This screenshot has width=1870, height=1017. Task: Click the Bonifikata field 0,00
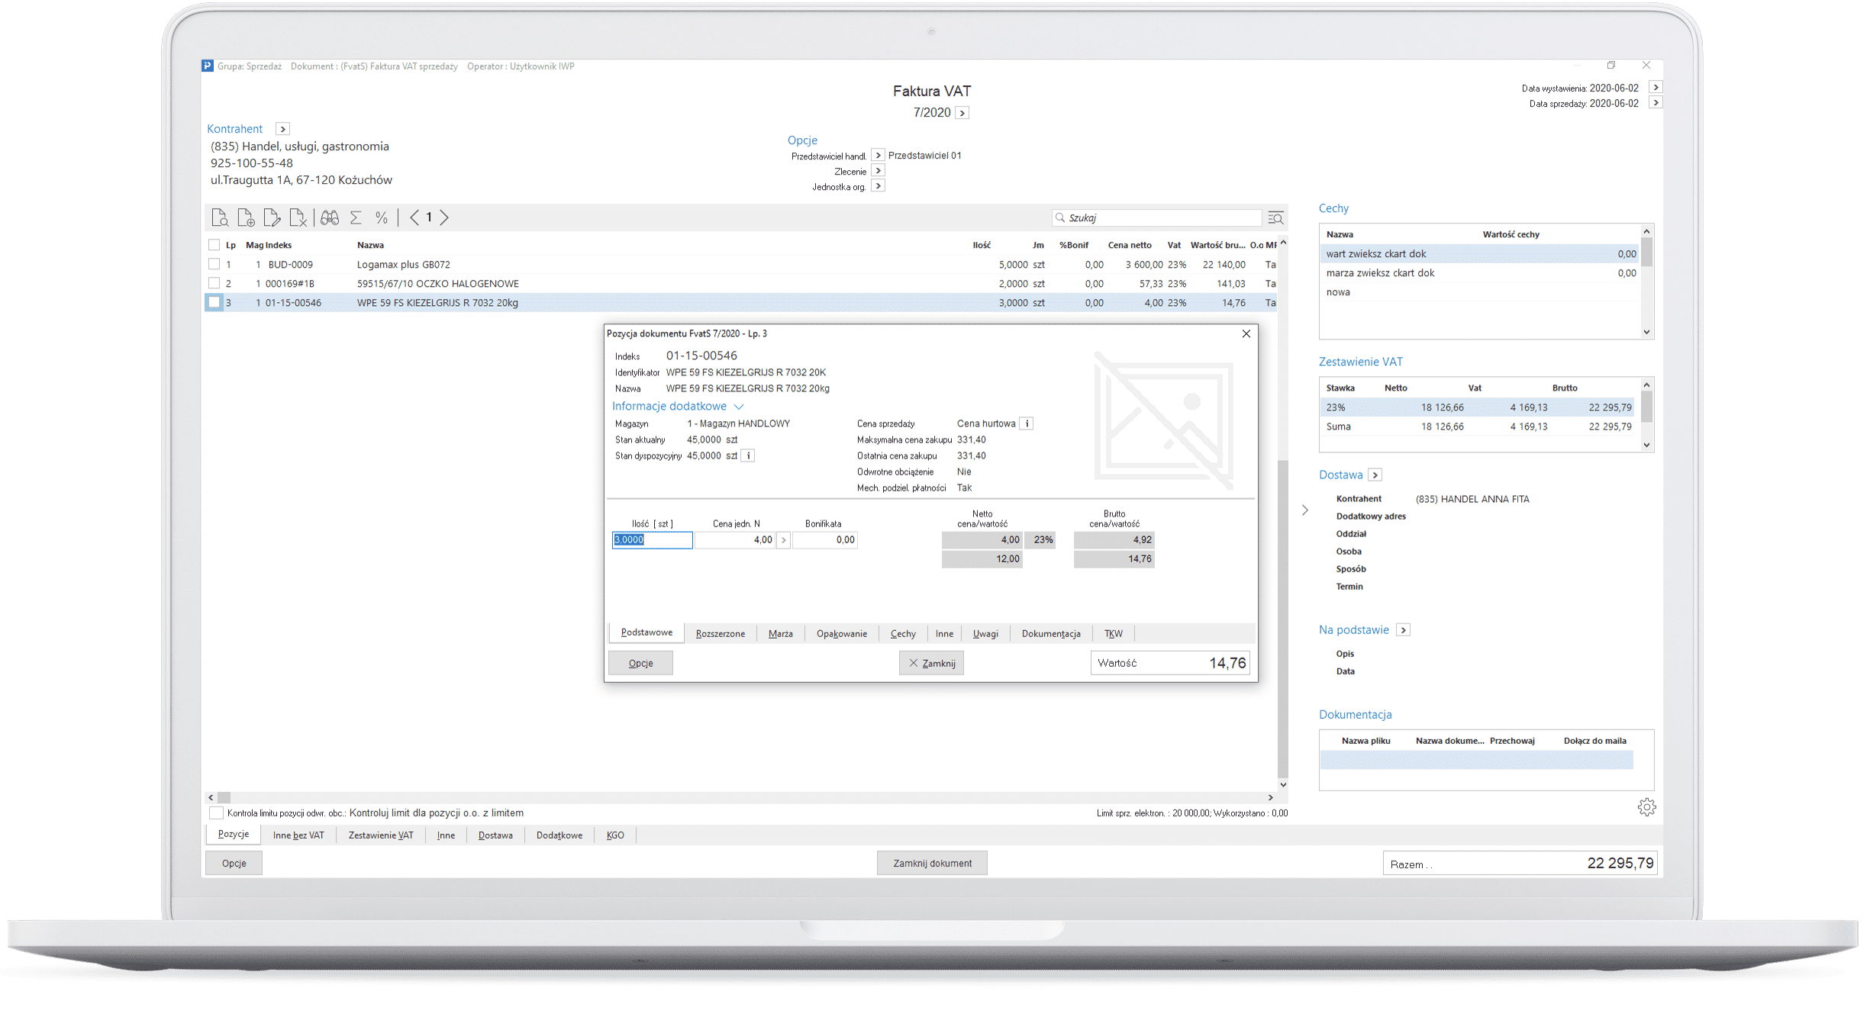point(825,540)
